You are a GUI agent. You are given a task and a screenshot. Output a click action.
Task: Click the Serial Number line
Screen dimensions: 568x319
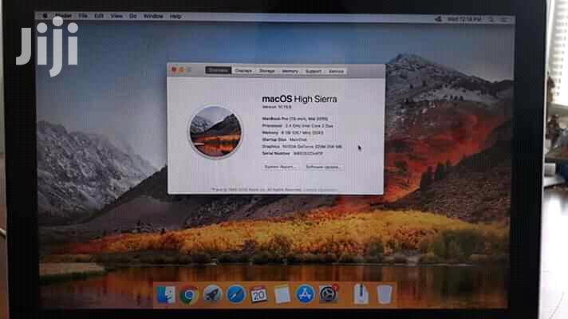[292, 153]
